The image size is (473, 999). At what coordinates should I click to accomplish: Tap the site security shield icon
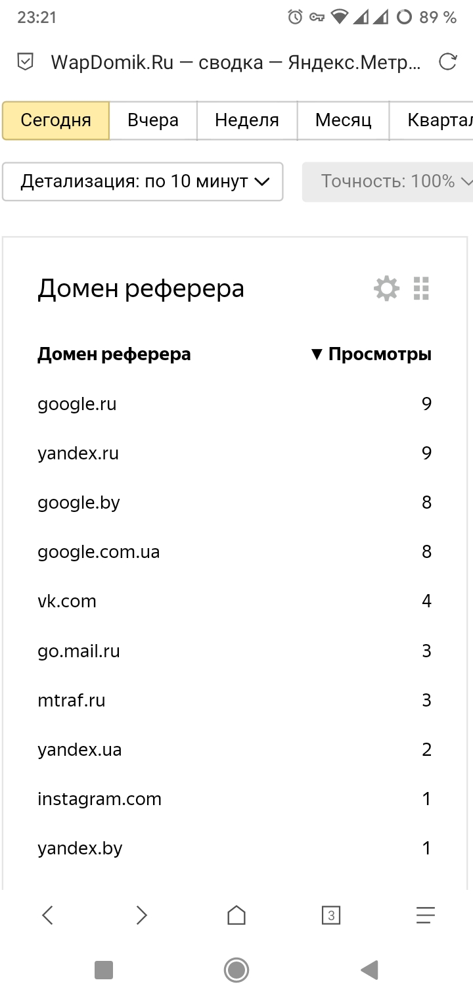tap(25, 62)
